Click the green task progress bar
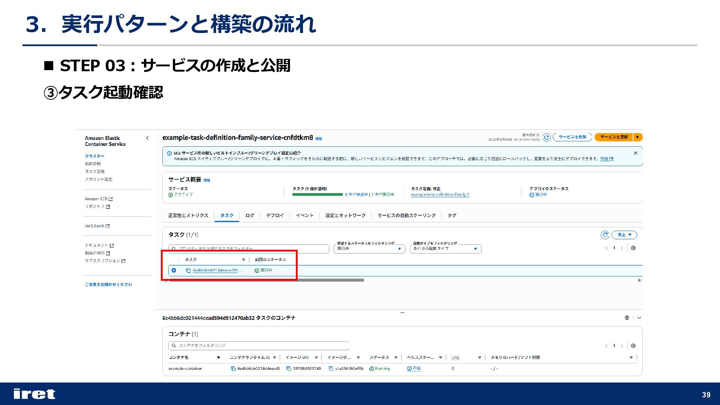This screenshot has width=720, height=405. coord(317,195)
